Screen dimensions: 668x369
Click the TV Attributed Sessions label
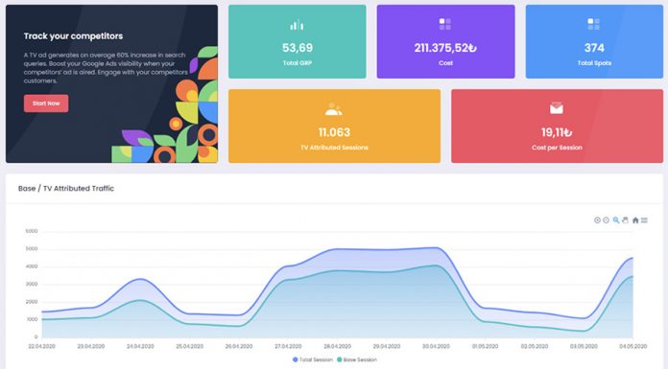click(x=334, y=148)
